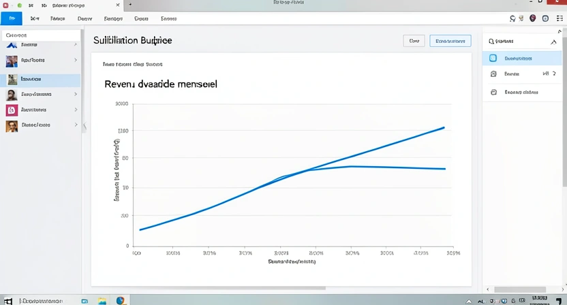Expand the pink icon sidebar item's chevron
Image resolution: width=567 pixels, height=305 pixels.
[x=75, y=110]
